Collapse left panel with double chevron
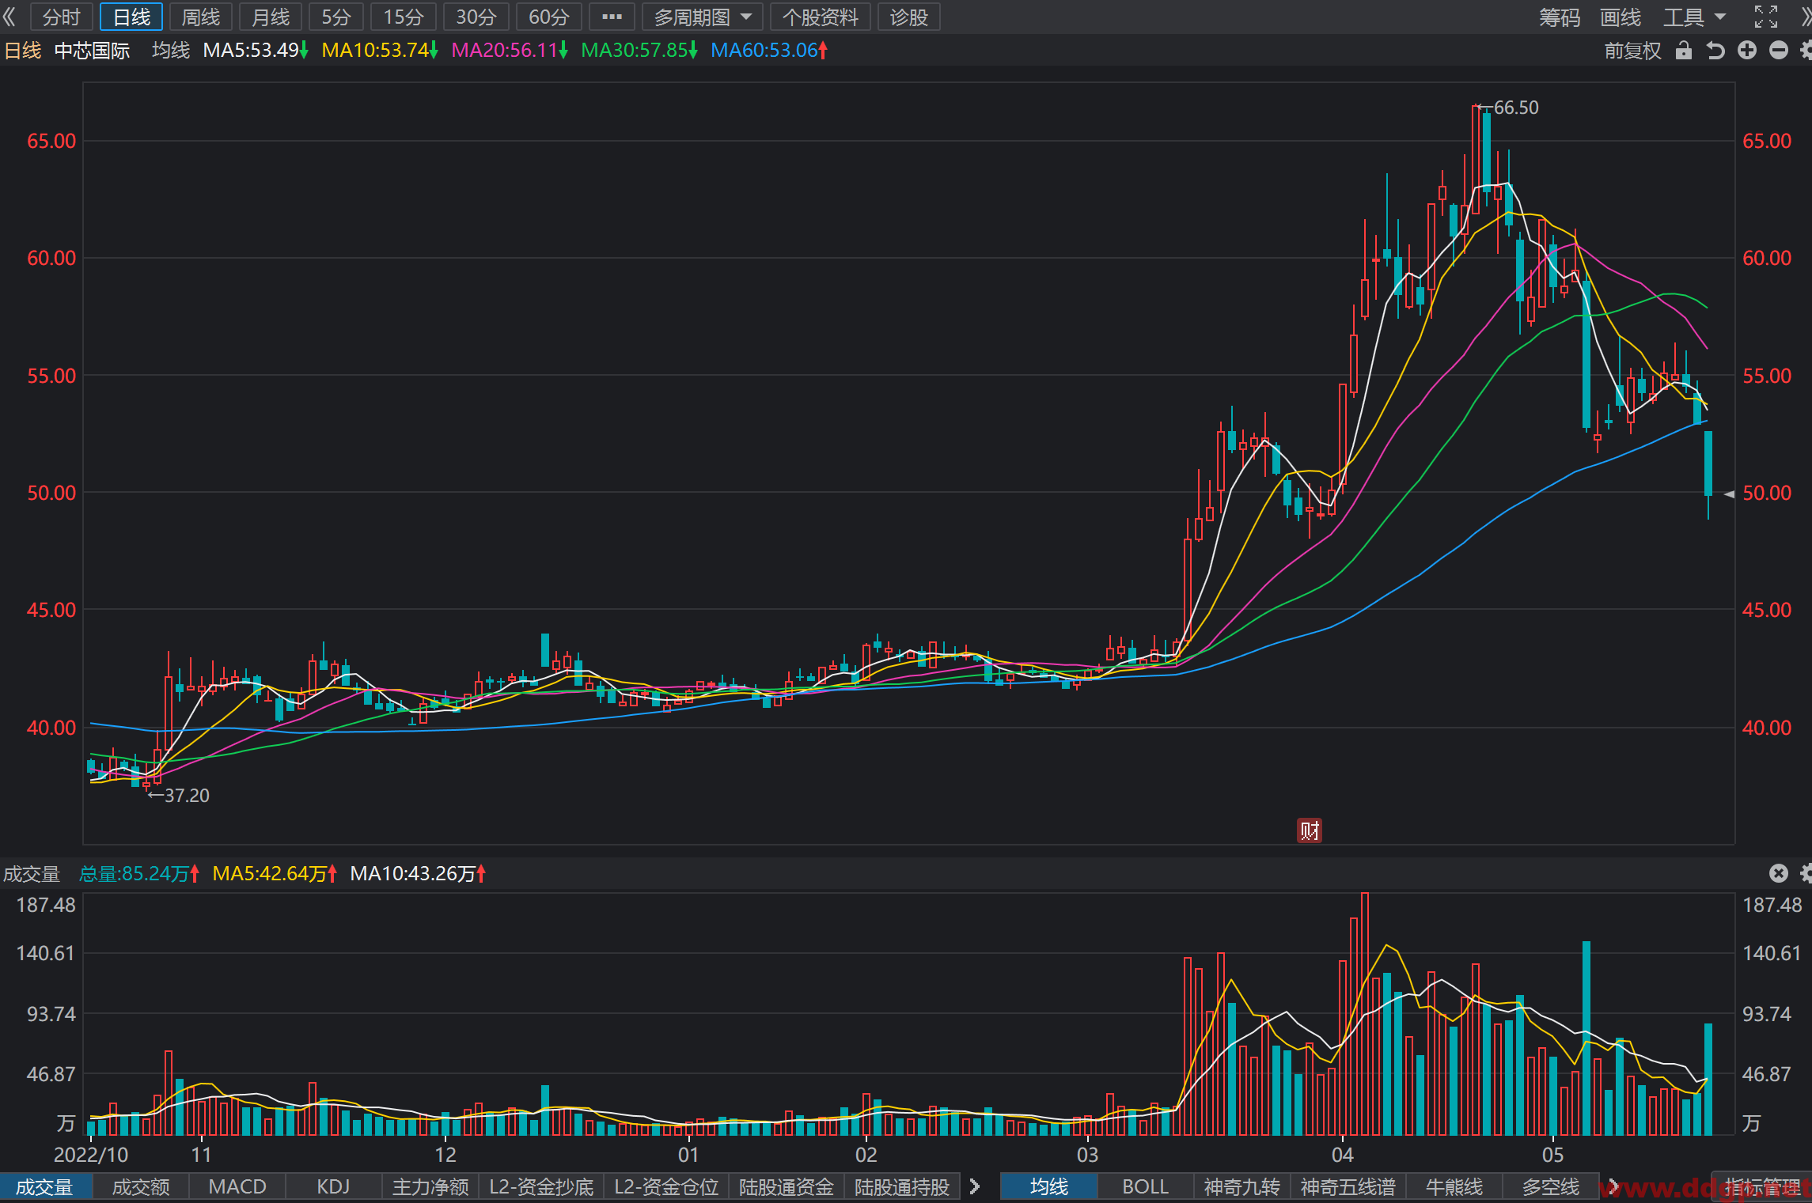Viewport: 1812px width, 1203px height. 9,17
